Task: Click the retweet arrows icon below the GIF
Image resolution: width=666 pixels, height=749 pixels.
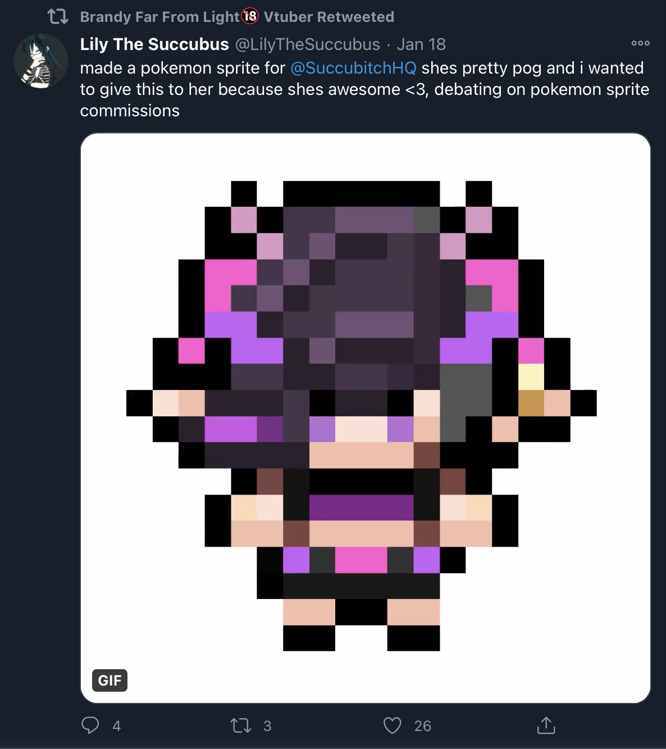Action: (241, 726)
